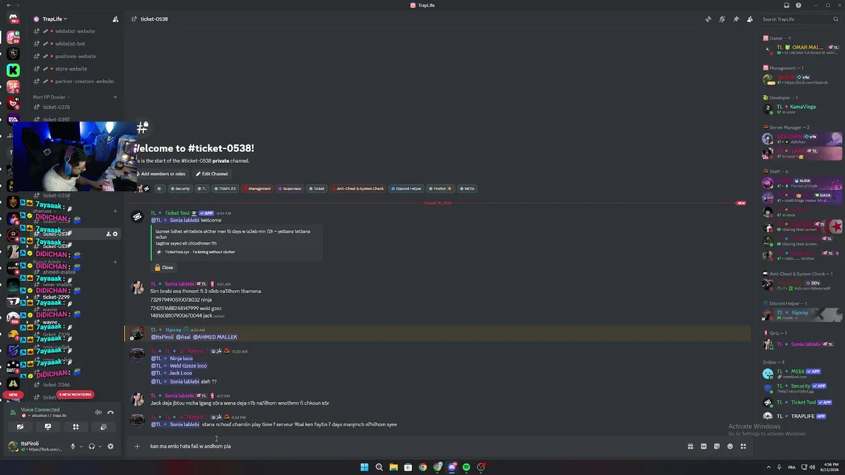845x475 pixels.
Task: Open the Help question mark icon
Action: coord(798,5)
